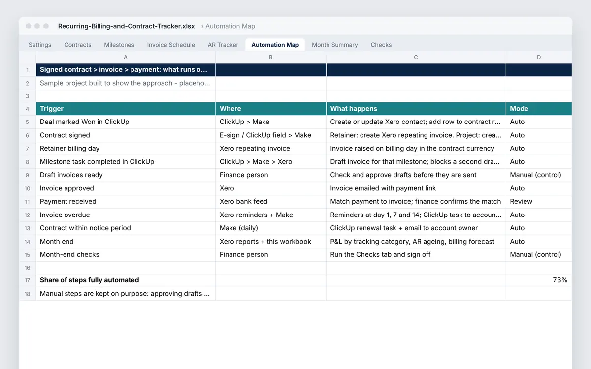Select row 9 header number
This screenshot has height=369, width=591.
tap(28, 175)
